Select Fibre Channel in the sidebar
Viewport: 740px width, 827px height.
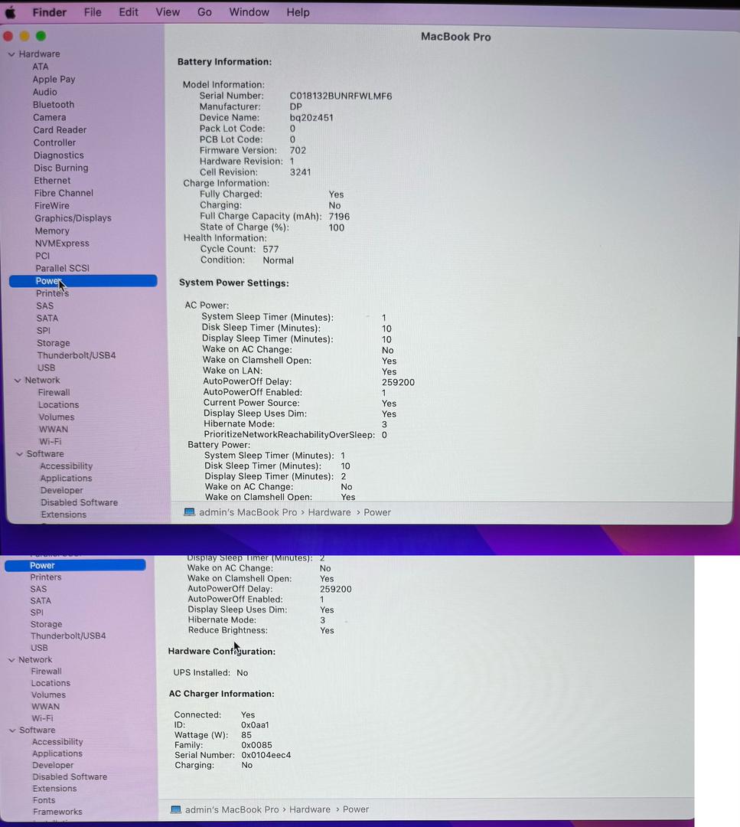pos(64,193)
